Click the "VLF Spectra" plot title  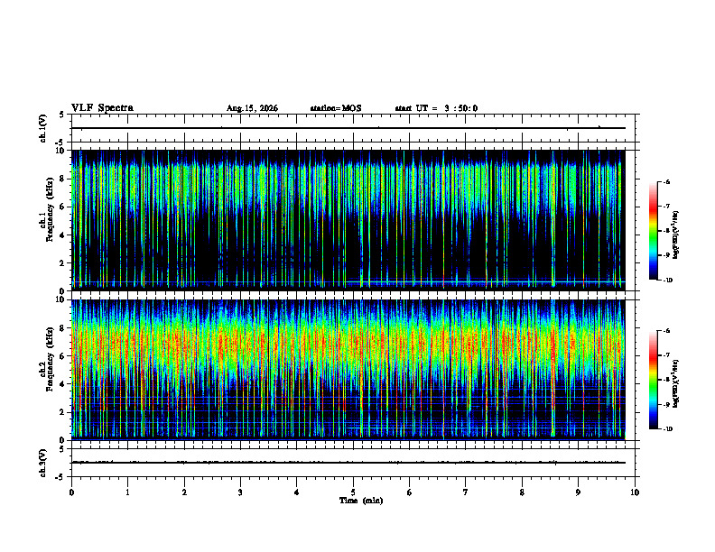[x=102, y=108]
